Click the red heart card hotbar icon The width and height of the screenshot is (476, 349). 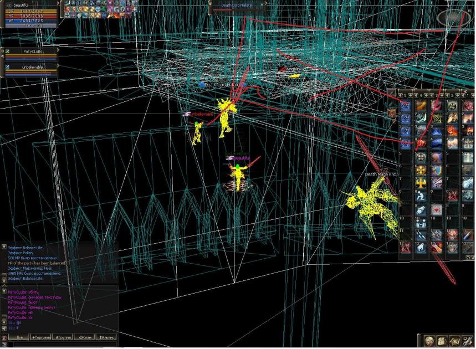tap(437, 209)
